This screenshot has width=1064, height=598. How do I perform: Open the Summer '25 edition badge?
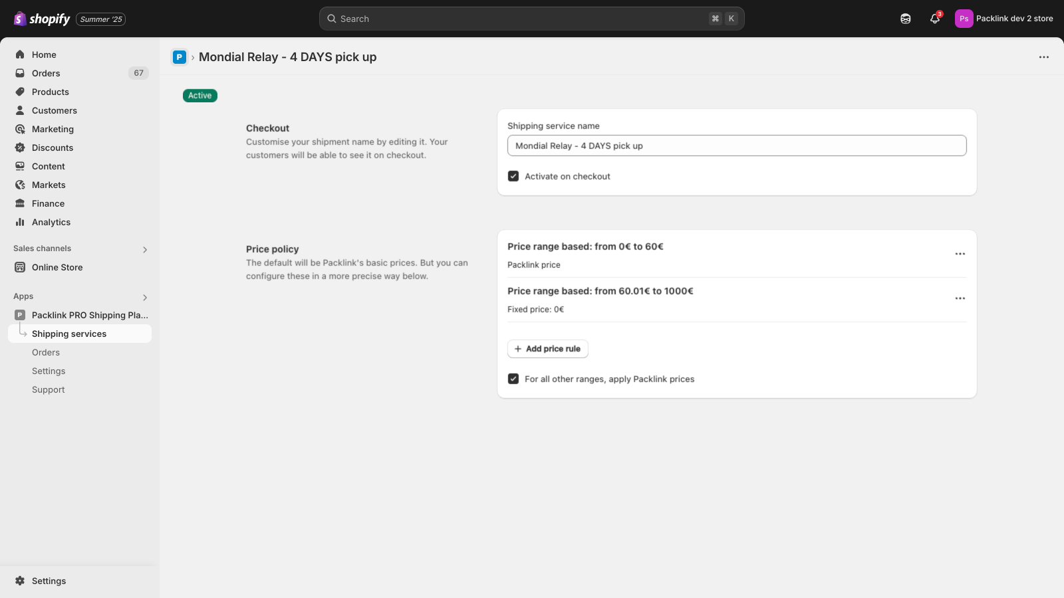(x=101, y=19)
